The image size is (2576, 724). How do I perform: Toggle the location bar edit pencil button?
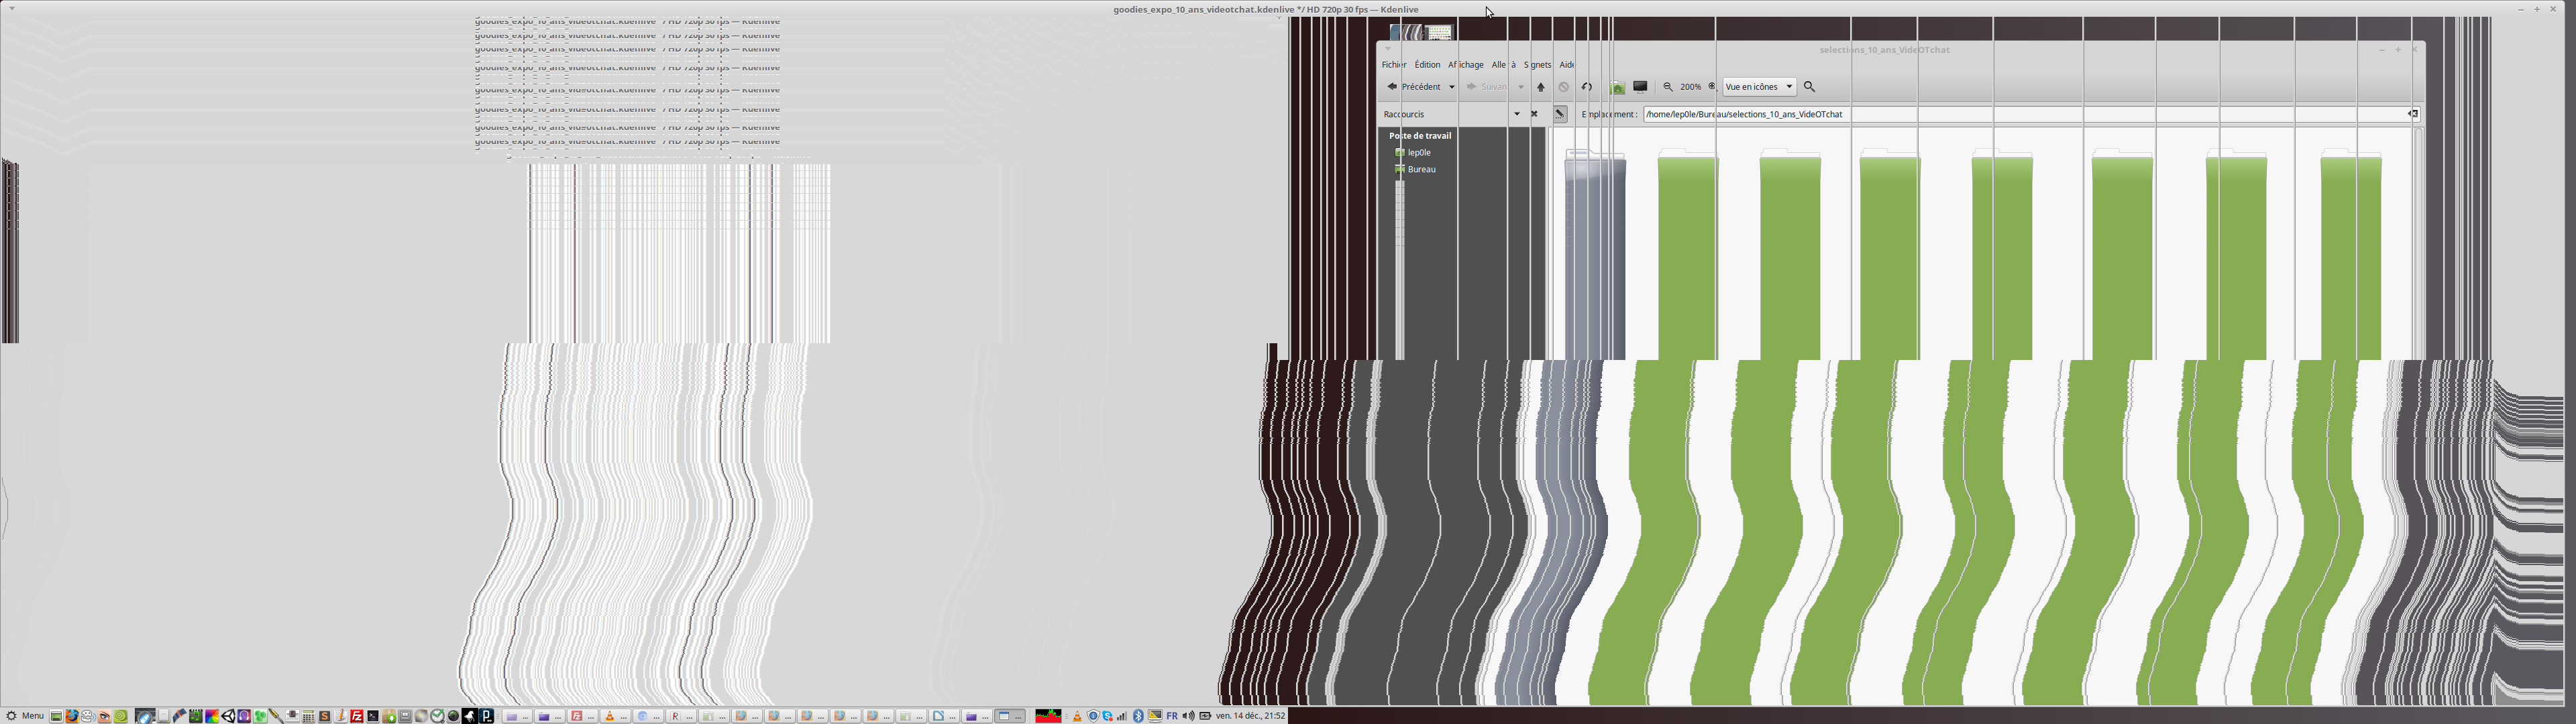(x=1560, y=114)
